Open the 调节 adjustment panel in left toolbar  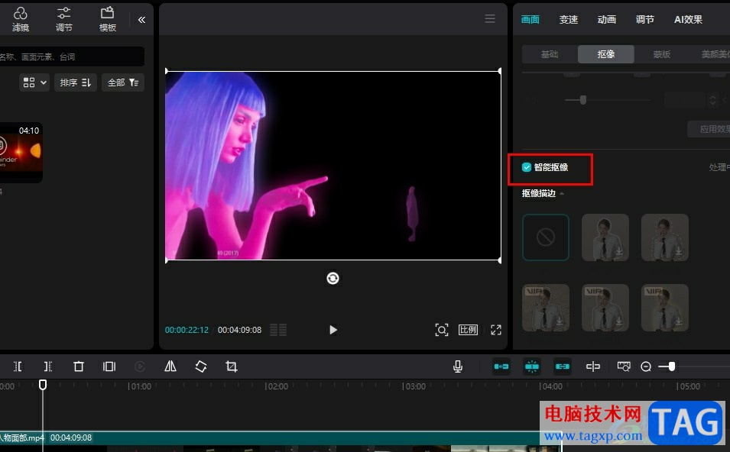point(63,19)
